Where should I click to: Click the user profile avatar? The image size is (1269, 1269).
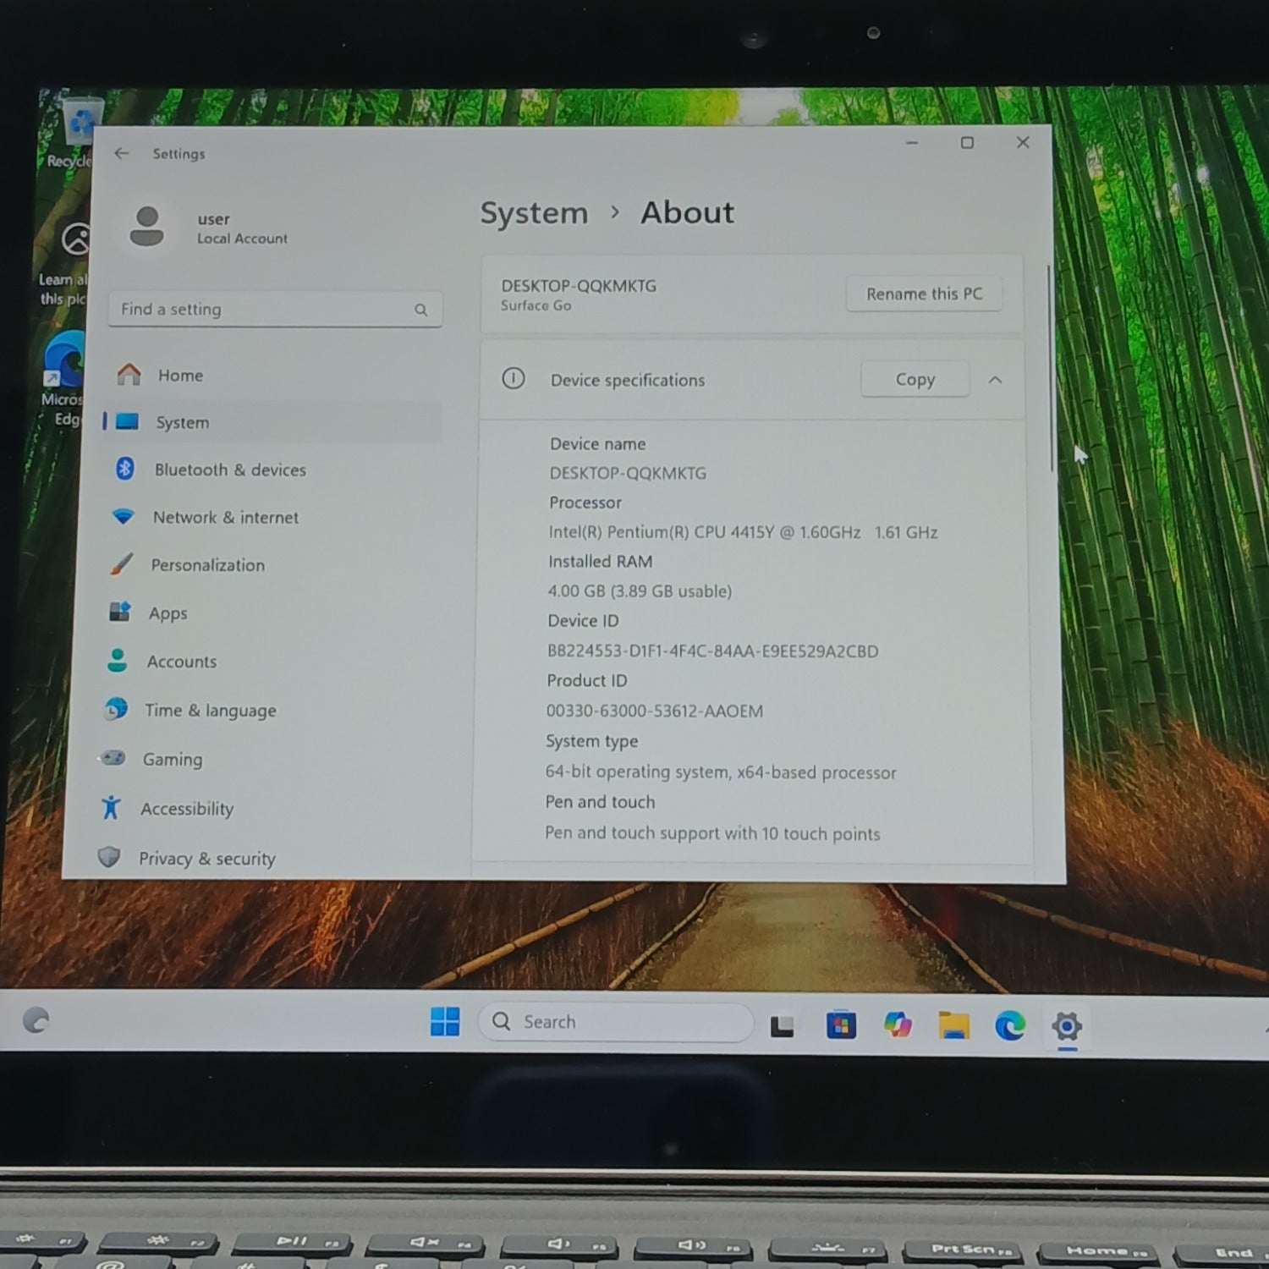(x=147, y=227)
